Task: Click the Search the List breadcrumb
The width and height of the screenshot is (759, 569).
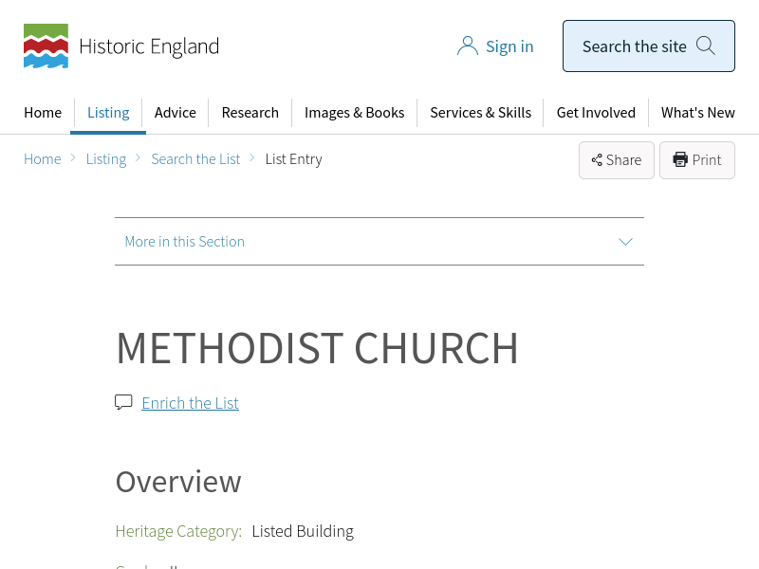Action: pyautogui.click(x=195, y=159)
